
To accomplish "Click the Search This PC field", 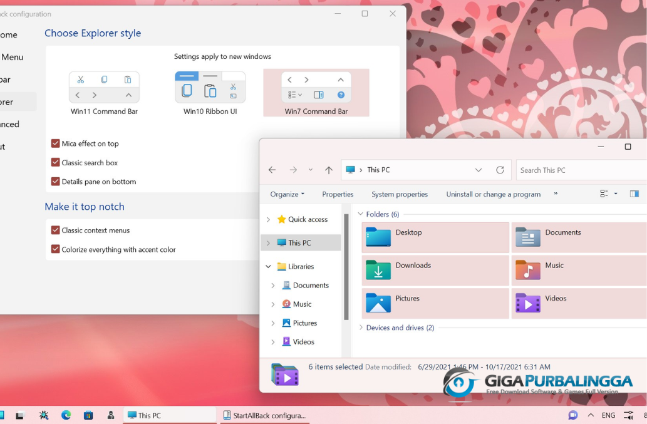I will pos(581,170).
